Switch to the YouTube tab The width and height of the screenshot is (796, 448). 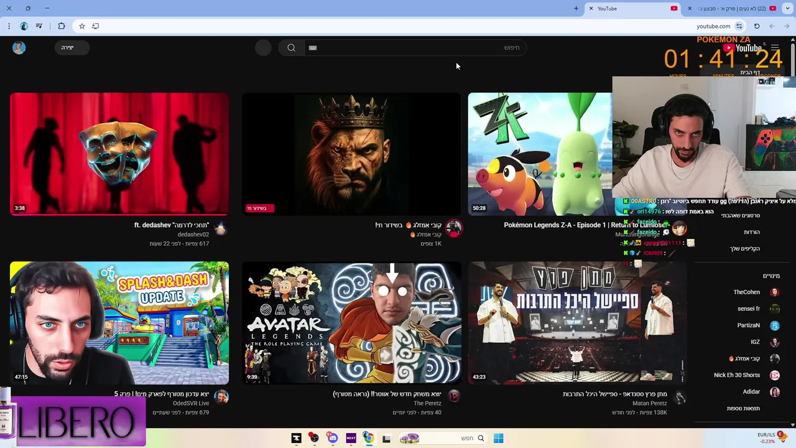click(633, 9)
